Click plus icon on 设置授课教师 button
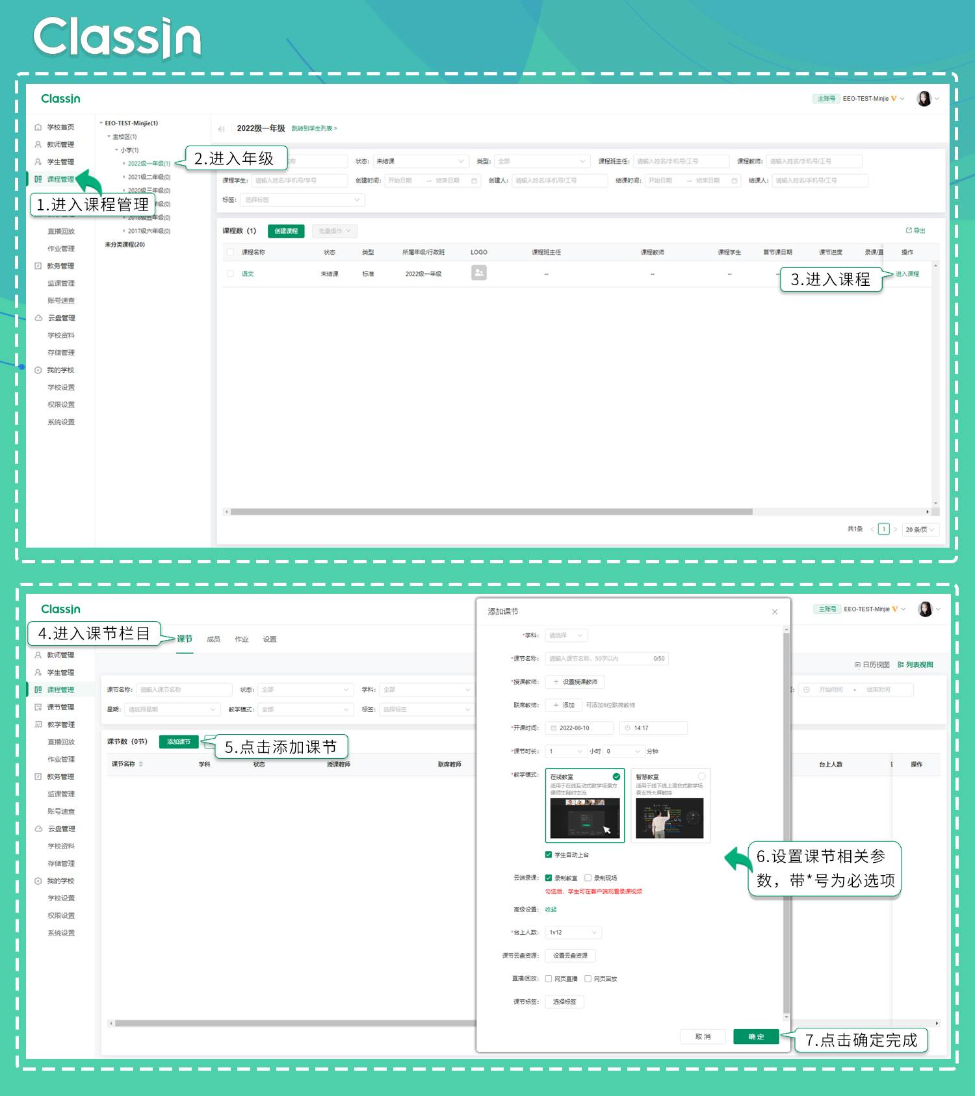975x1096 pixels. click(556, 682)
